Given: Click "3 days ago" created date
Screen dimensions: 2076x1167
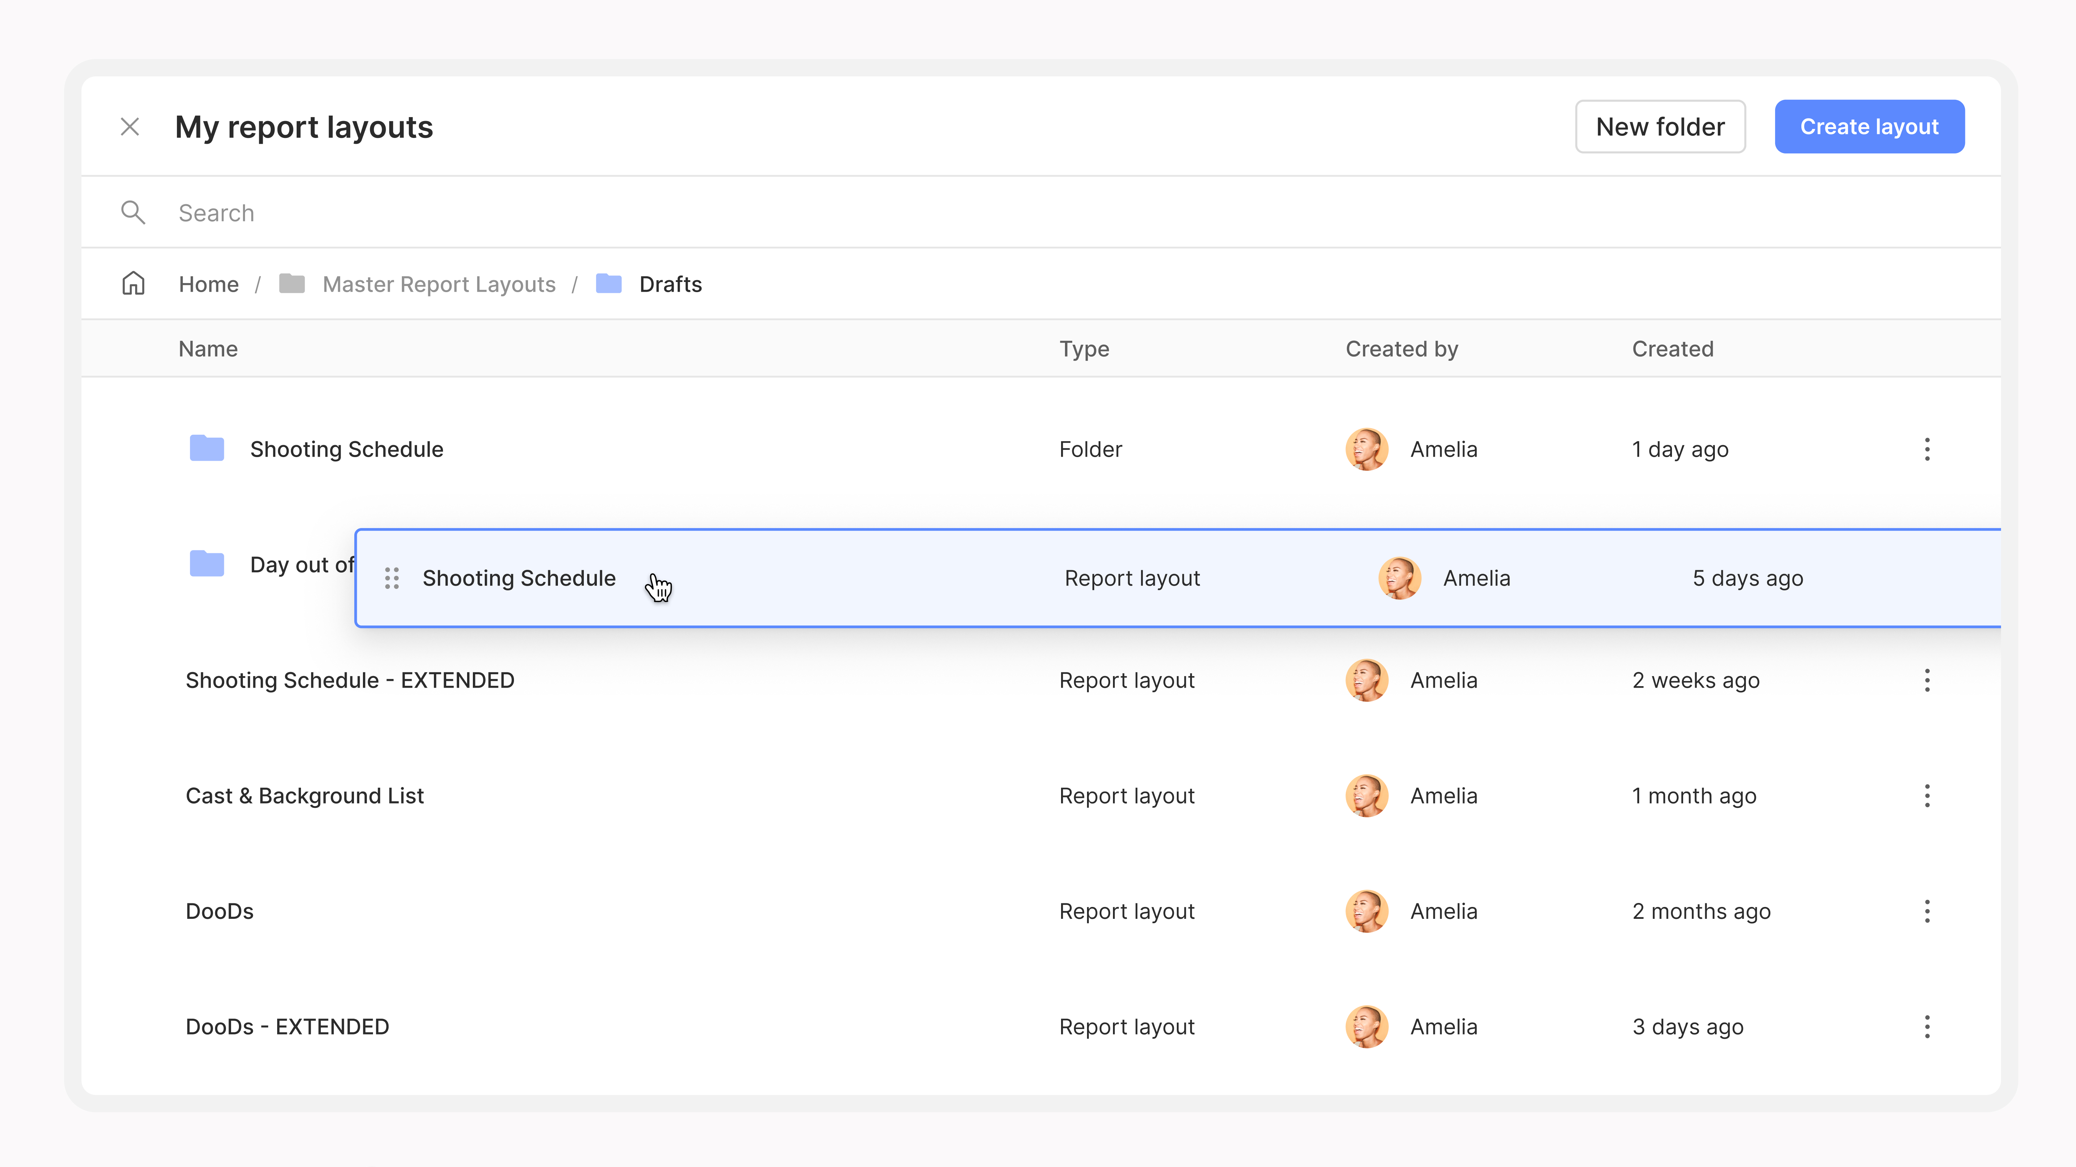Looking at the screenshot, I should (1687, 1027).
